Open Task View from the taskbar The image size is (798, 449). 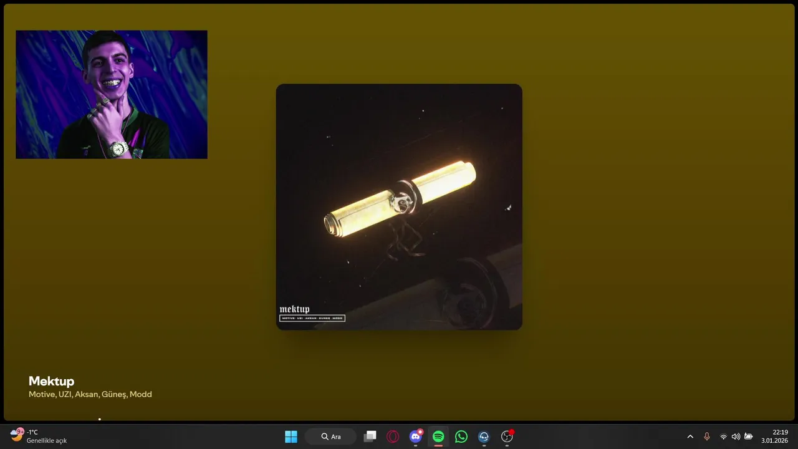coord(370,437)
